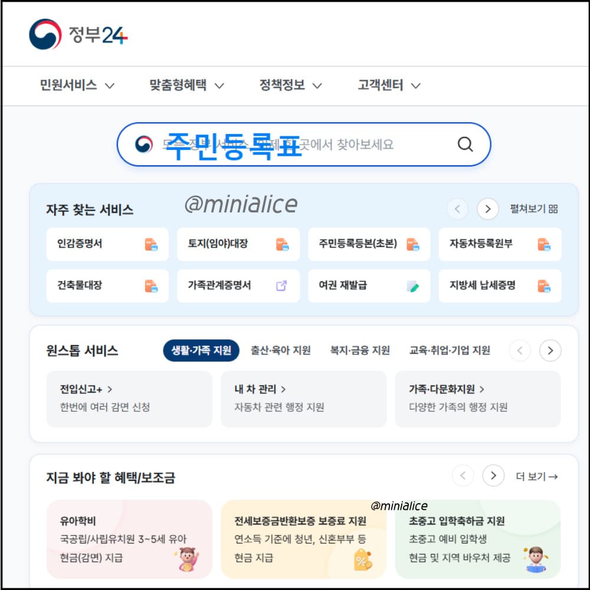Image resolution: width=590 pixels, height=590 pixels.
Task: Click next arrow in 자주 찾는 서비스 carousel
Action: point(487,209)
